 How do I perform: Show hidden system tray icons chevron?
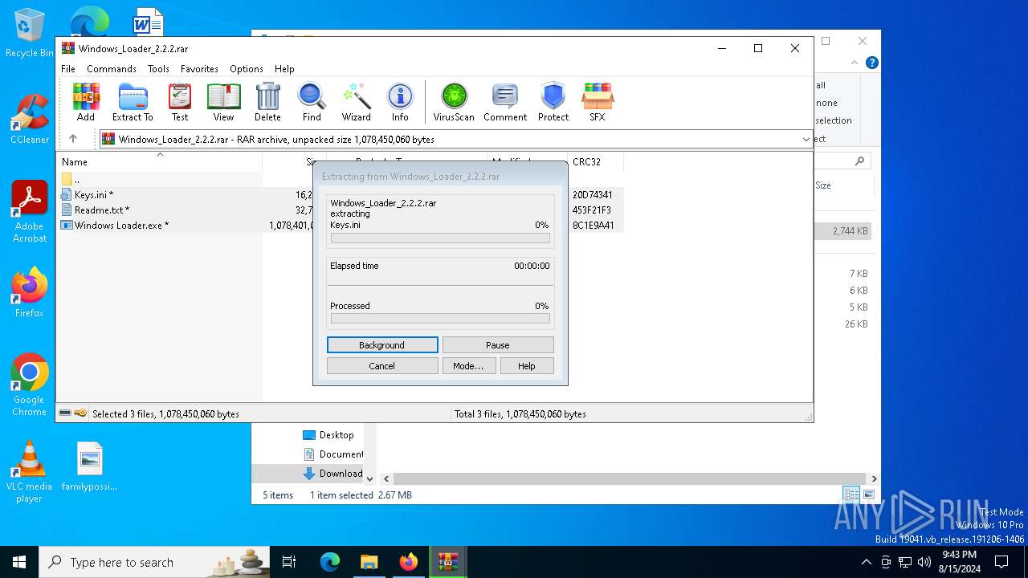point(866,562)
